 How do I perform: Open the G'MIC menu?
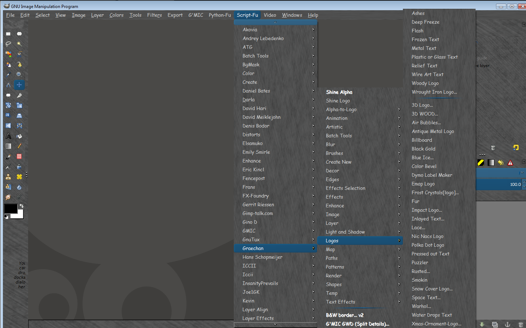tap(196, 15)
